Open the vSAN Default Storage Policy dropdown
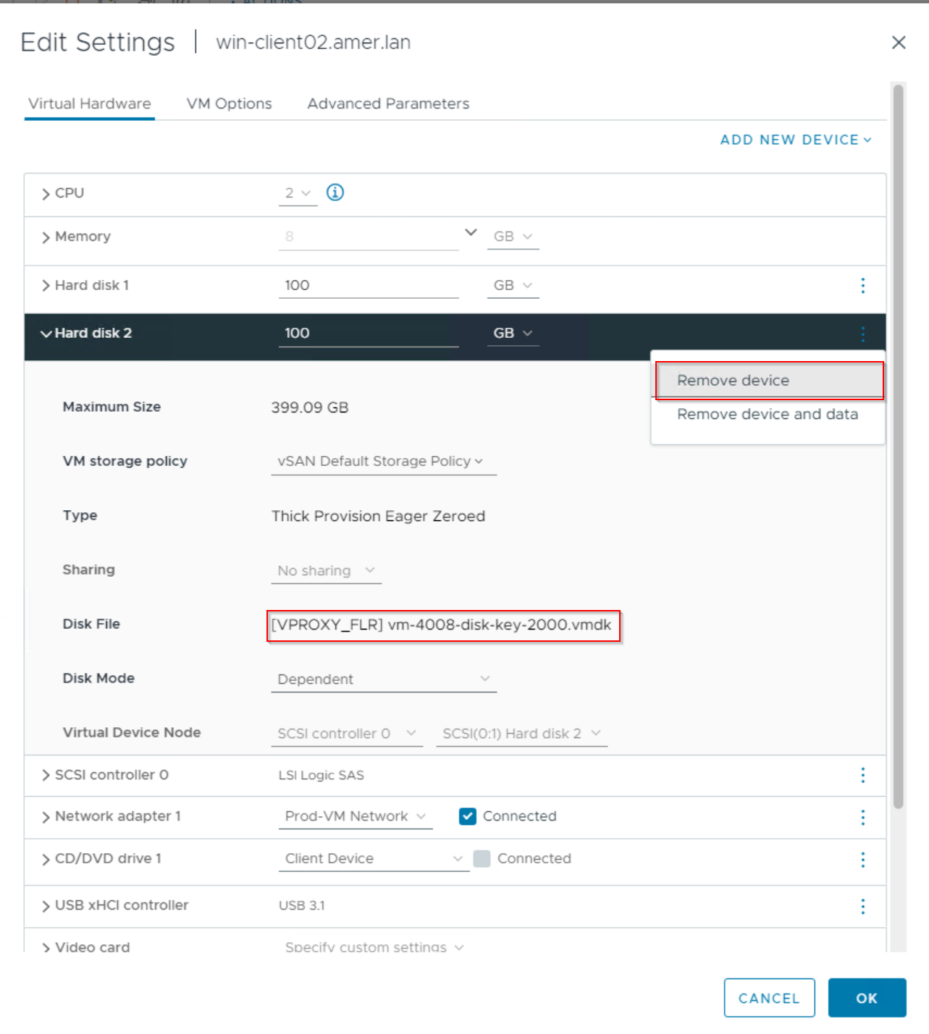The width and height of the screenshot is (929, 1034). pyautogui.click(x=382, y=461)
